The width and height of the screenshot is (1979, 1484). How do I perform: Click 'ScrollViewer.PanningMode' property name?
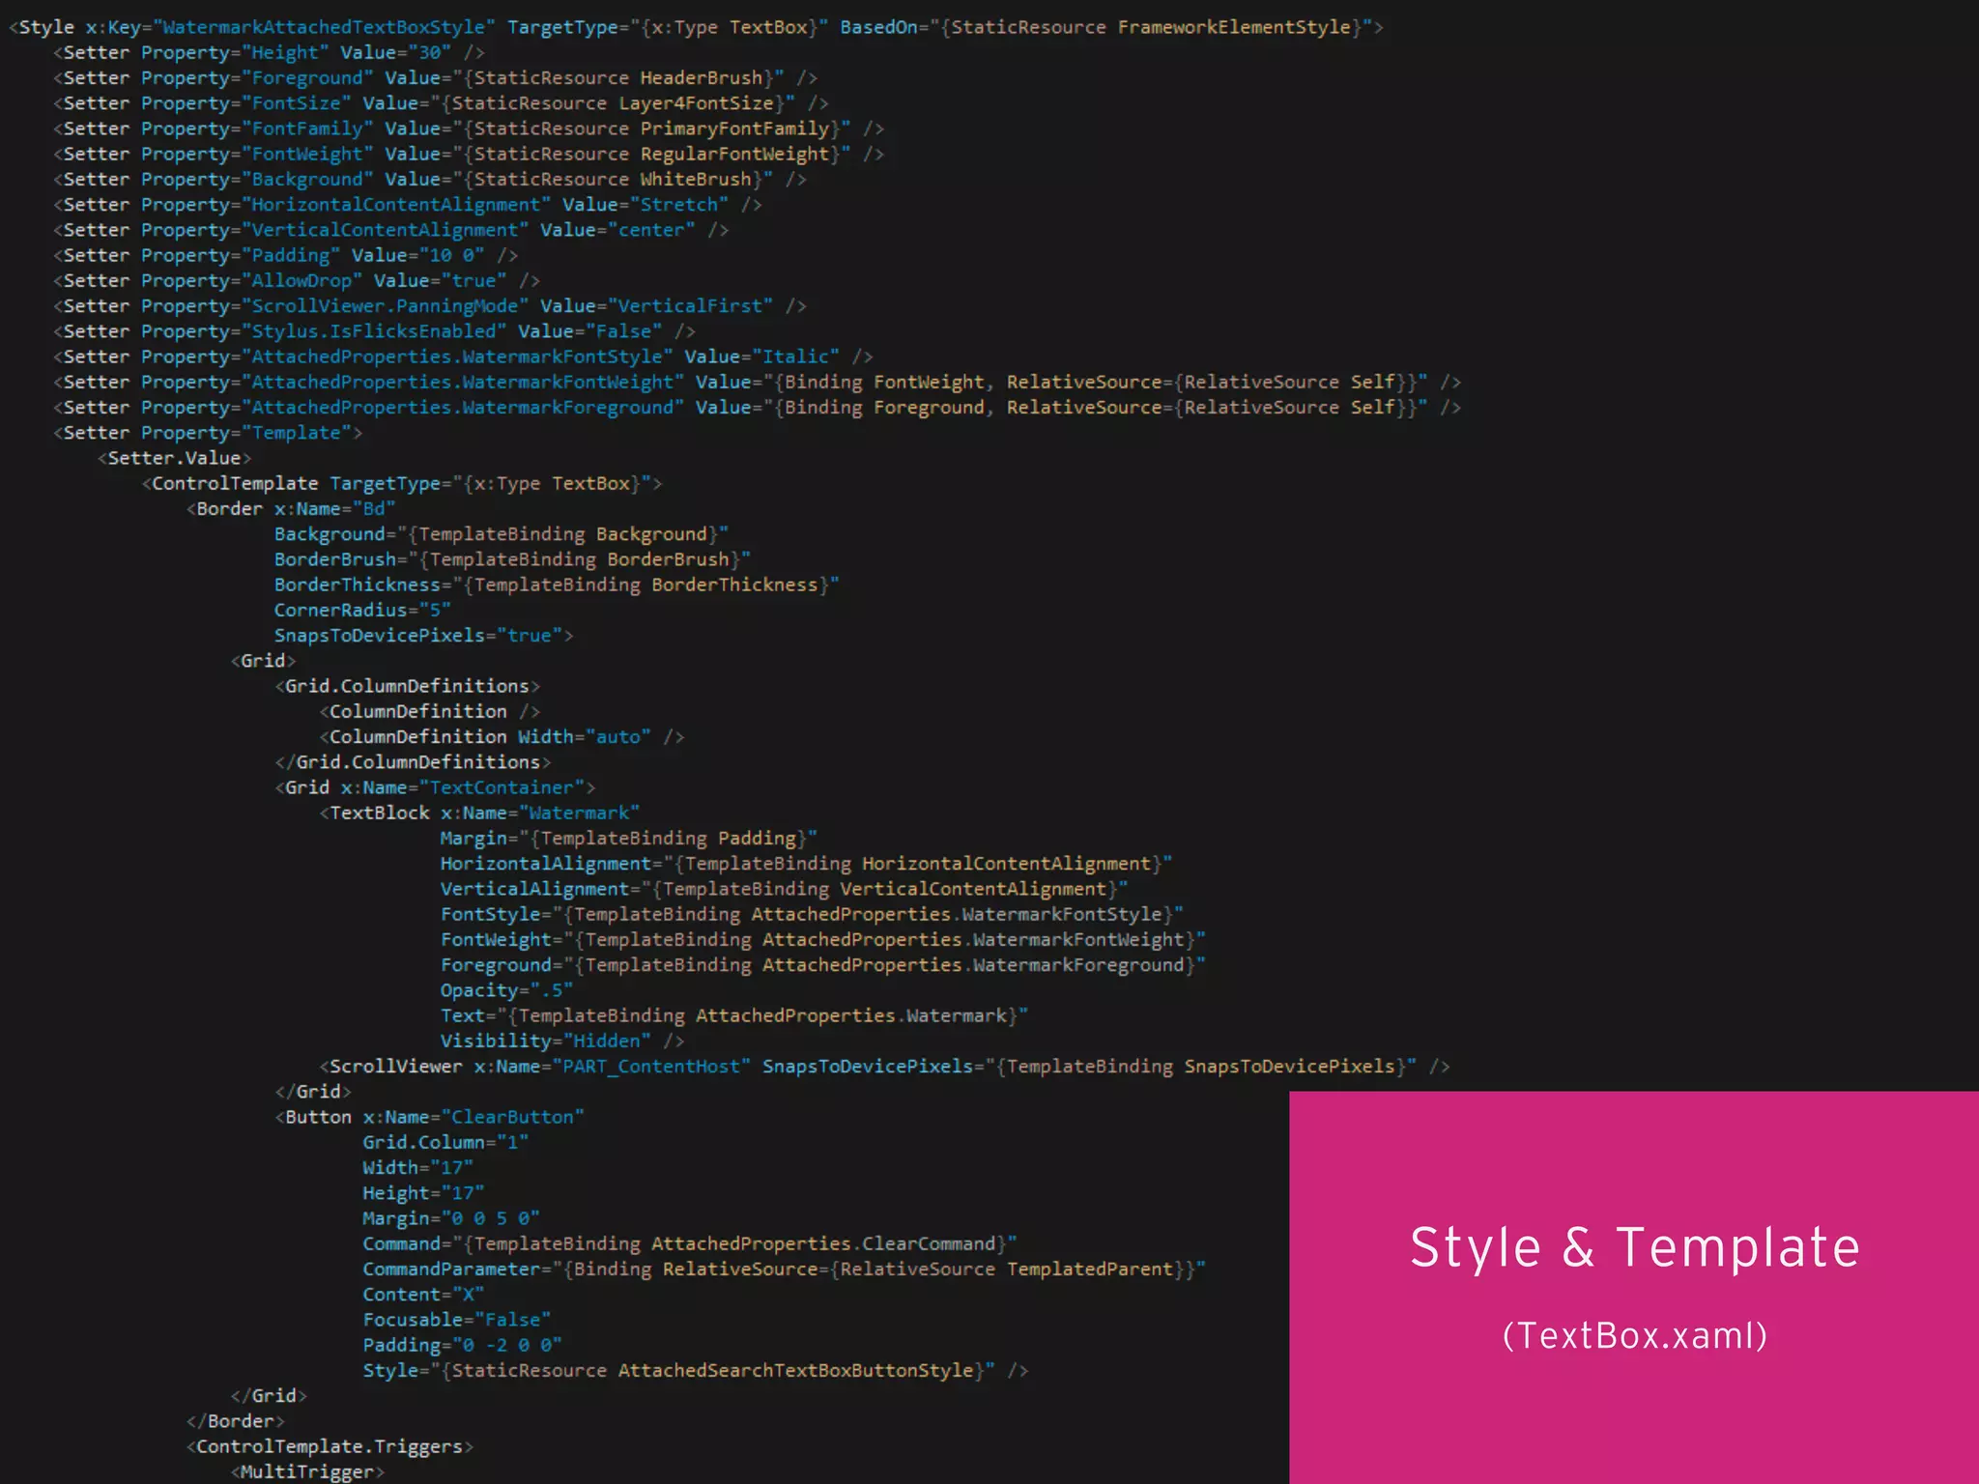pos(385,306)
